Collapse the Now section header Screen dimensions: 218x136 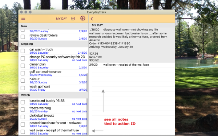click(x=53, y=26)
